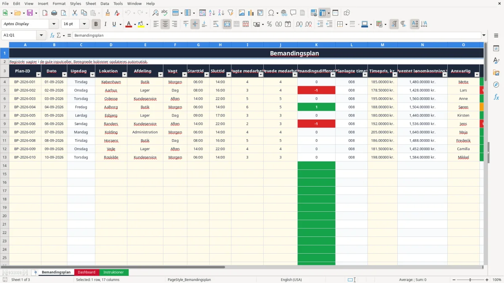Toggle Align Right

[174, 24]
